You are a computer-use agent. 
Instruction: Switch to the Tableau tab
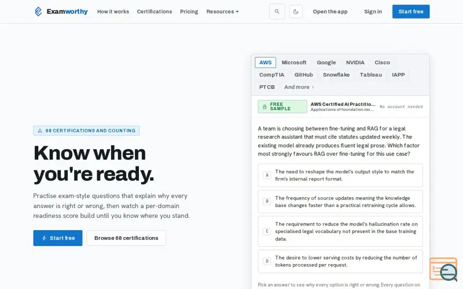(x=371, y=75)
